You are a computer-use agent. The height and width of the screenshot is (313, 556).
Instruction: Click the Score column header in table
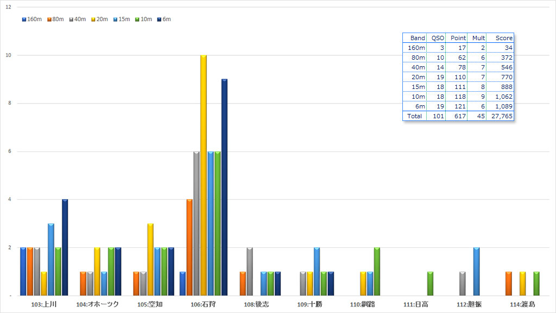503,38
